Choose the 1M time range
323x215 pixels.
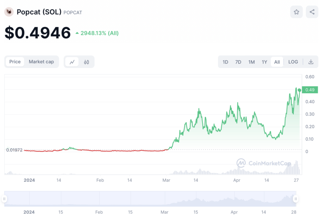pyautogui.click(x=251, y=62)
